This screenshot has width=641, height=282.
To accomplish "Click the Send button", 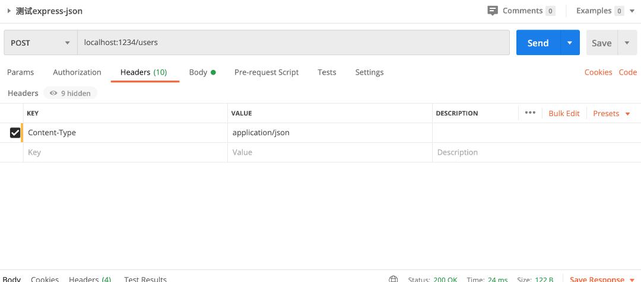I will click(538, 43).
